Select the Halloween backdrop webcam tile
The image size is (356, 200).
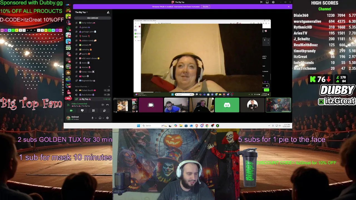pos(278,105)
